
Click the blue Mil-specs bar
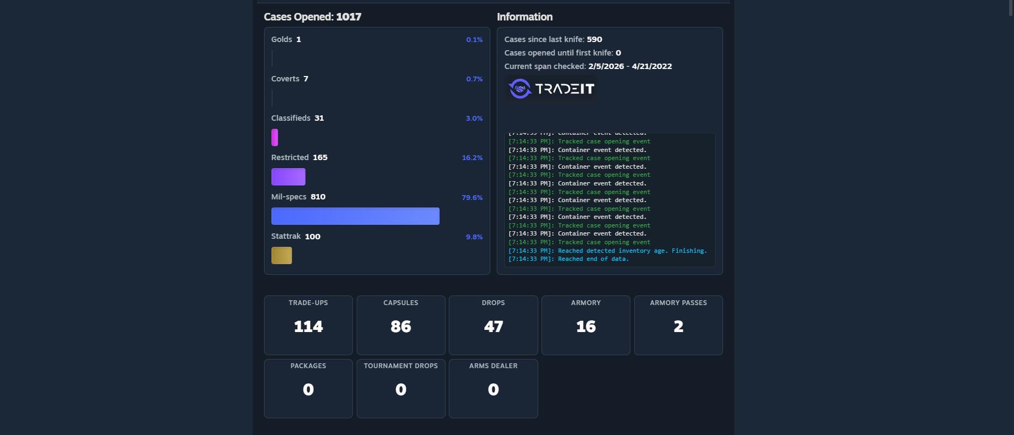(x=355, y=216)
